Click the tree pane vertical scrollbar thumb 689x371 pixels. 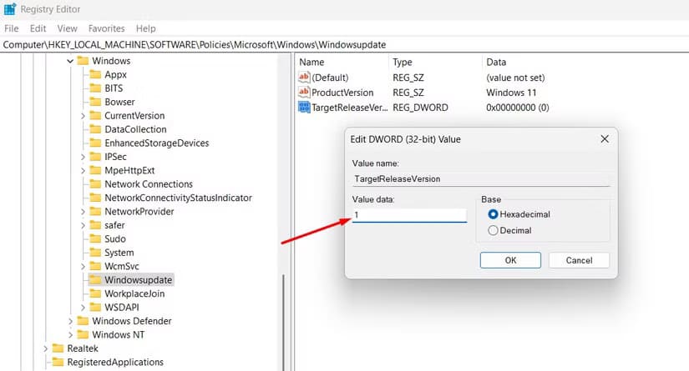point(283,323)
